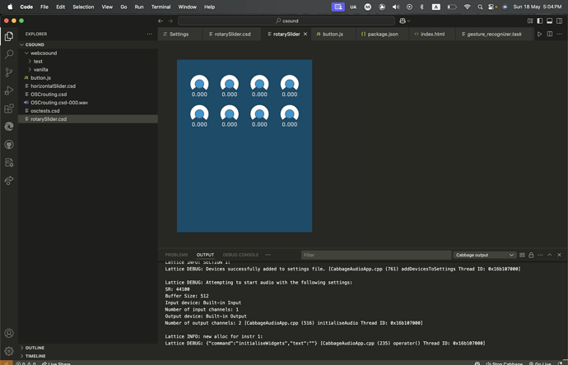Run the file with the editor play icon
The image size is (568, 365).
pos(539,34)
